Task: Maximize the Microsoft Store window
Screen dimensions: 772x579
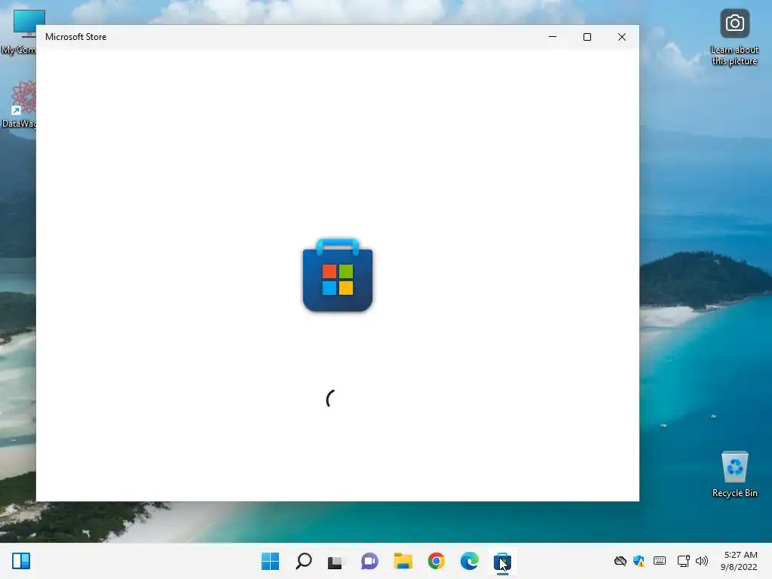Action: point(587,37)
